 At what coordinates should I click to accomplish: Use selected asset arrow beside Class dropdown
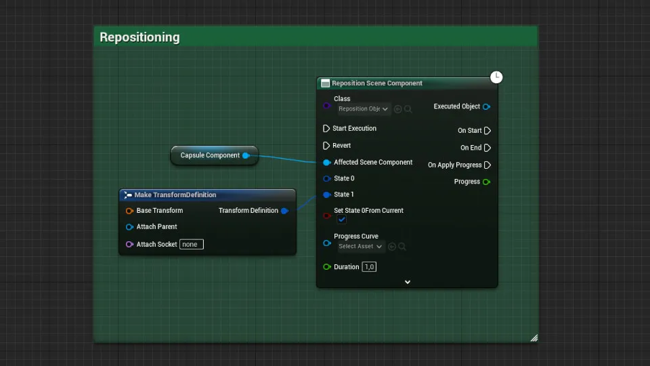[x=397, y=109]
